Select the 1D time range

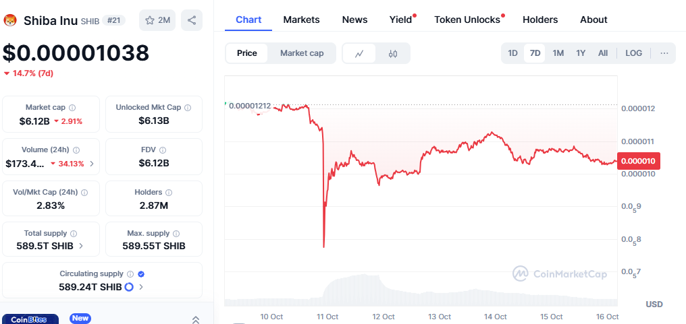(x=513, y=53)
